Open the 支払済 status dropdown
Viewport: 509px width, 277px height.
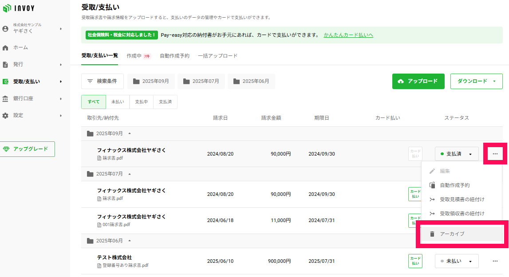tap(457, 154)
